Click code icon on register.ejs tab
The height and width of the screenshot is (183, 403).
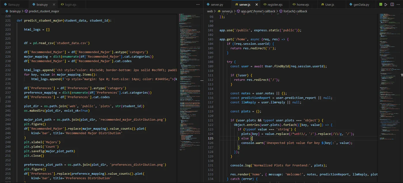[265, 5]
